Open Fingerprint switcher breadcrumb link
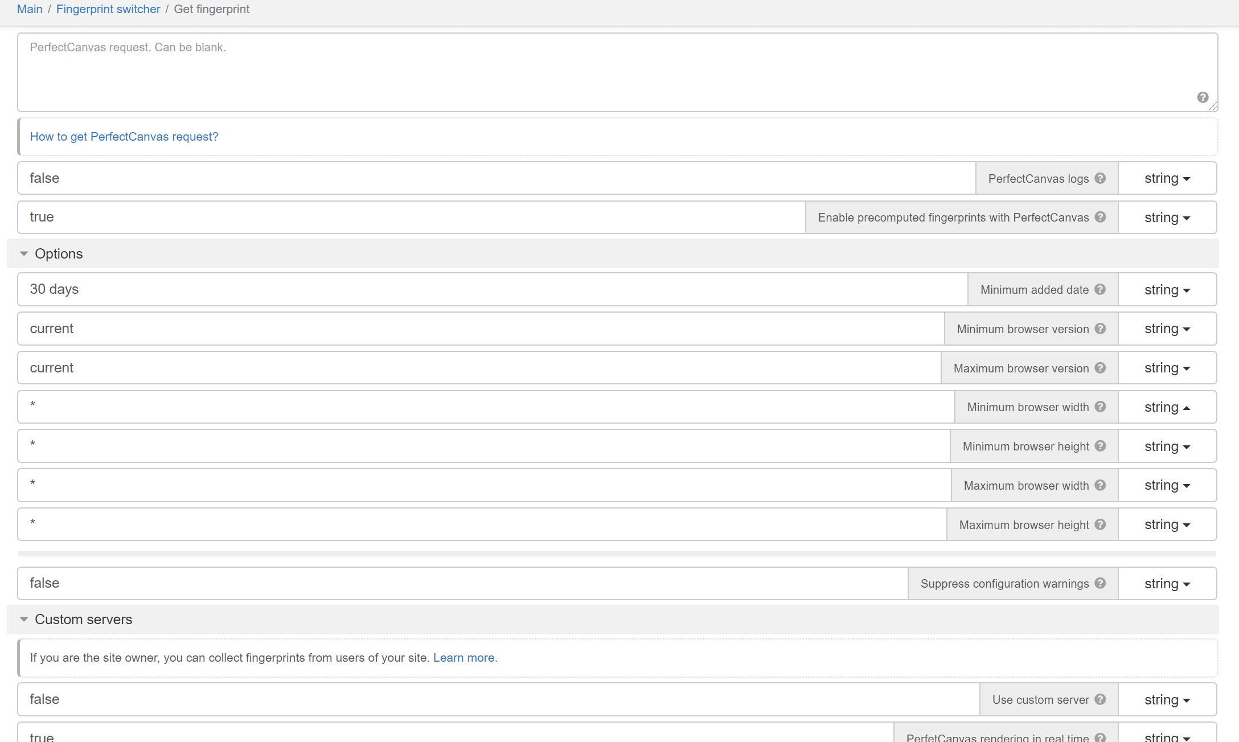 click(108, 9)
